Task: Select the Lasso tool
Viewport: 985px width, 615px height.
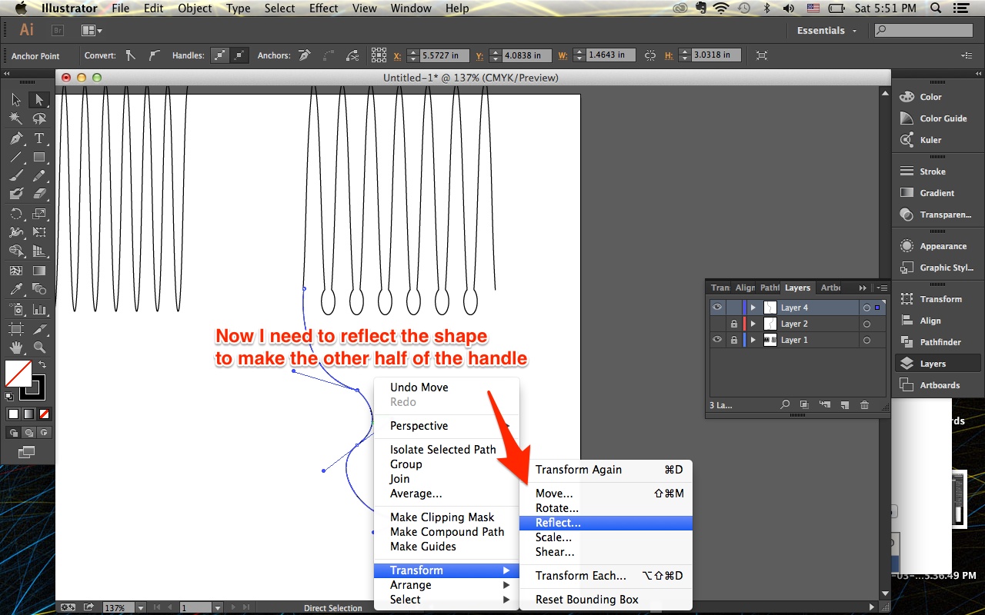Action: (39, 119)
